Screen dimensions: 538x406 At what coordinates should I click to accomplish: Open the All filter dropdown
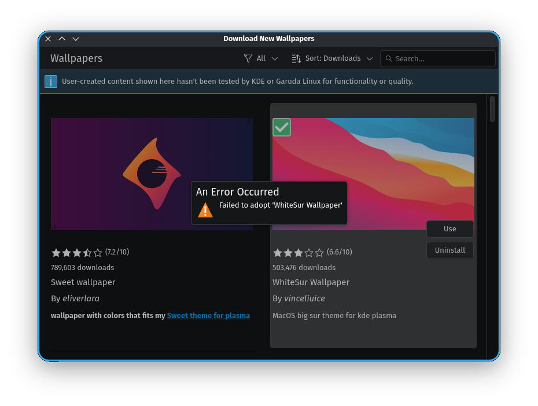coord(261,58)
